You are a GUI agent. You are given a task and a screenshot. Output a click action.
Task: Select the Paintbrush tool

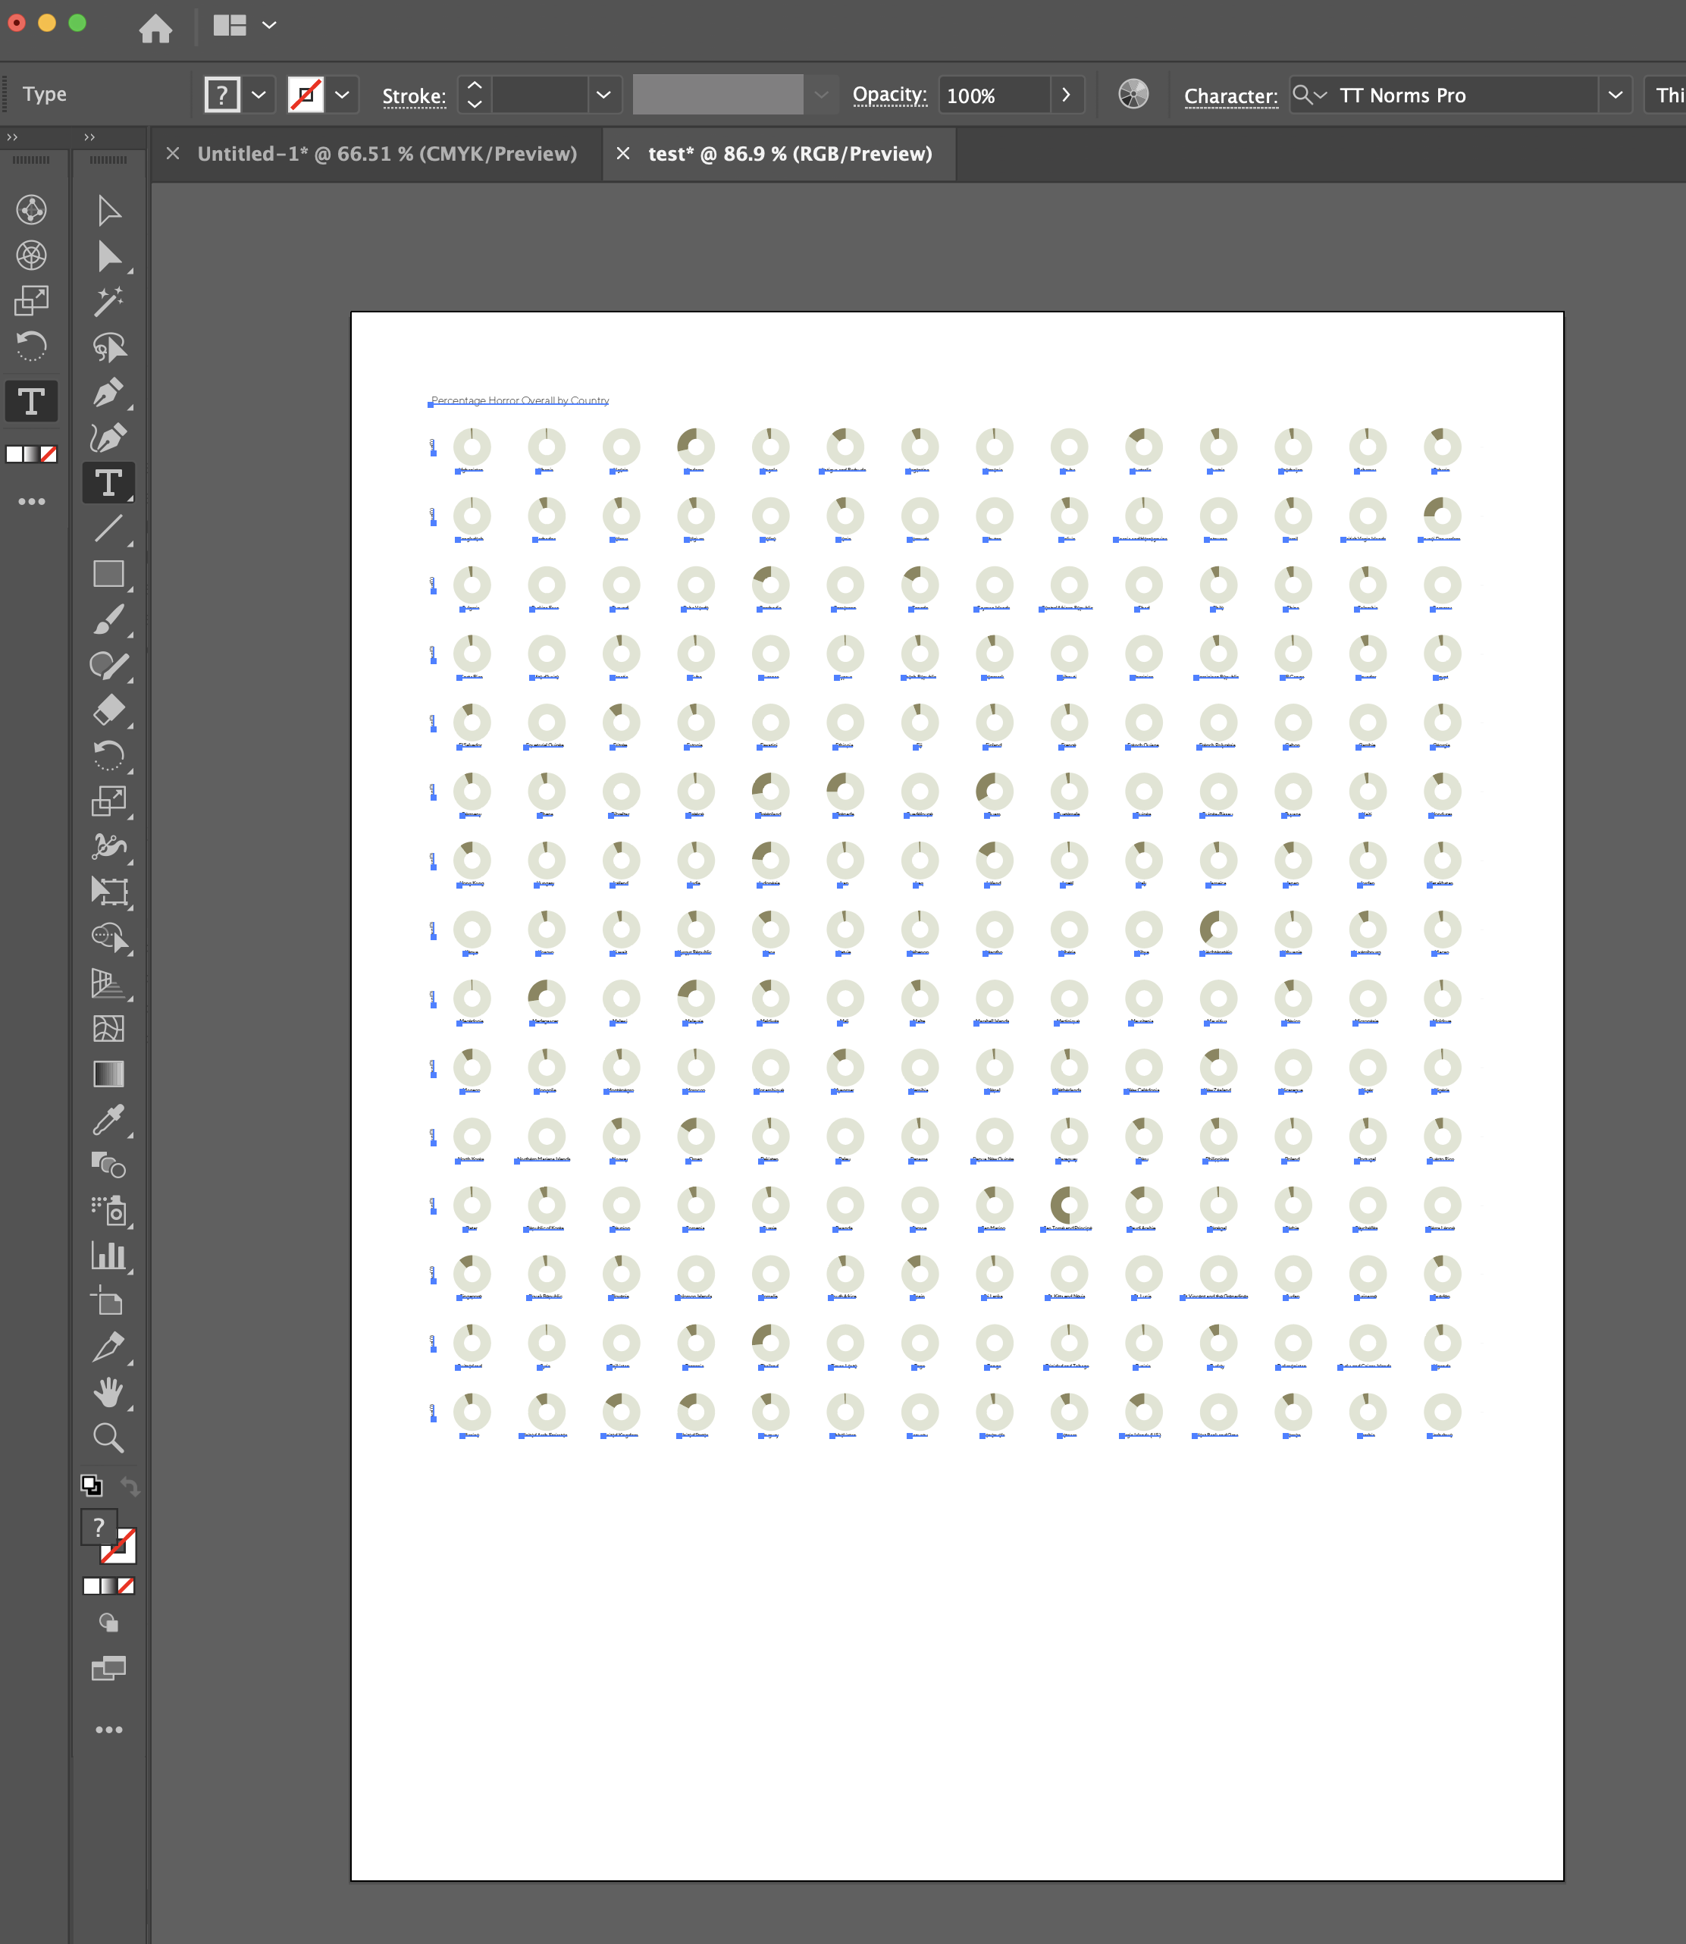(110, 621)
